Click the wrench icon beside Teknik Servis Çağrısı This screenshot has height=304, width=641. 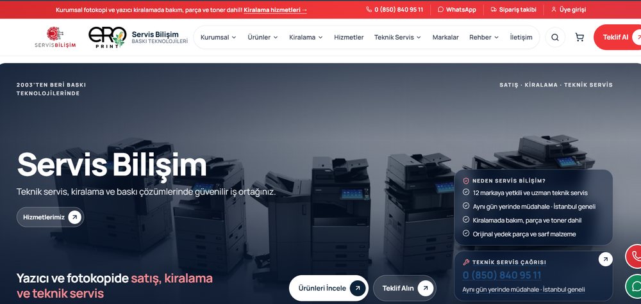pos(465,262)
